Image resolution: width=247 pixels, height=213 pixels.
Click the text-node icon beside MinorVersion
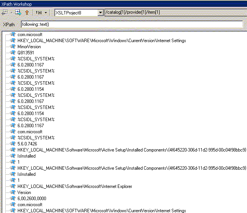[x=13, y=46]
